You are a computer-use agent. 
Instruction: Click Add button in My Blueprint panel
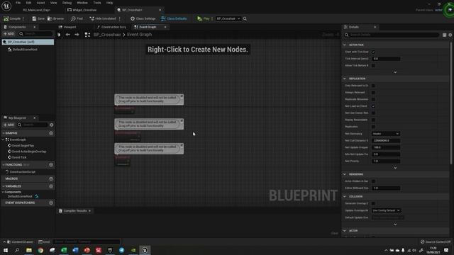[9, 125]
